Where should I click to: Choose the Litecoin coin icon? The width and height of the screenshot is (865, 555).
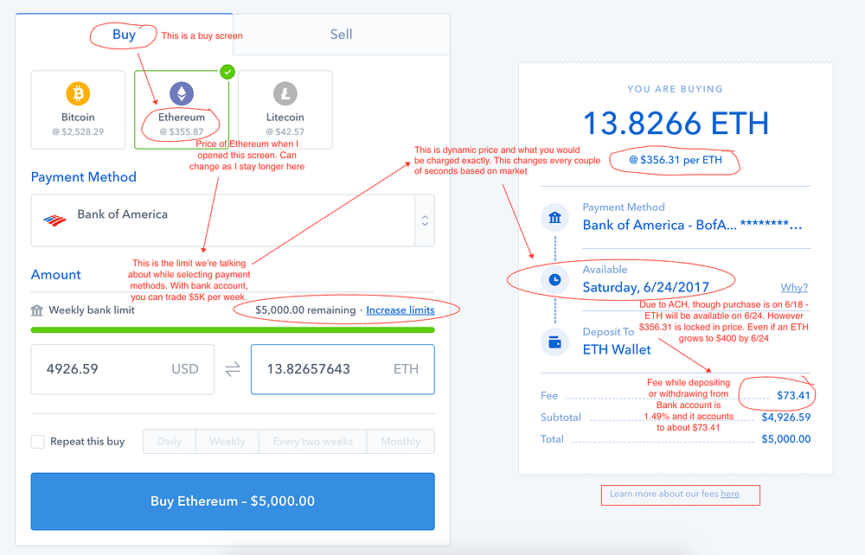pos(285,93)
